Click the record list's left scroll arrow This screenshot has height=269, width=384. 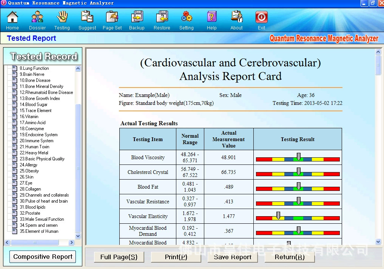[7, 242]
